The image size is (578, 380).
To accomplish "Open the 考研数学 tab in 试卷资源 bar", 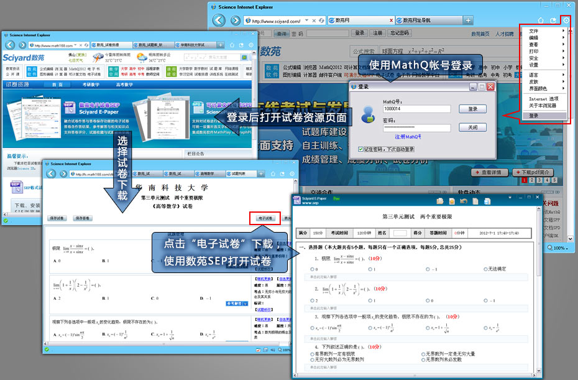I will click(91, 85).
